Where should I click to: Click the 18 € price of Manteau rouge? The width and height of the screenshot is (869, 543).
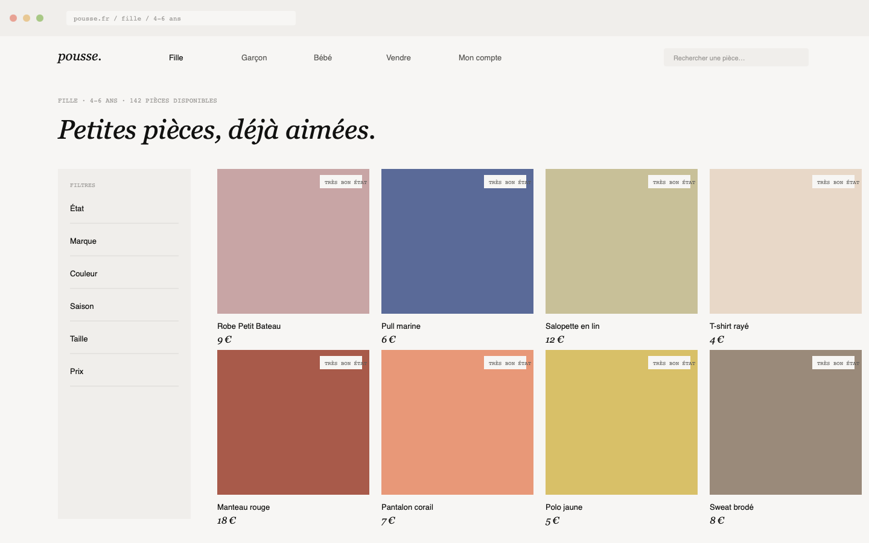coord(226,521)
